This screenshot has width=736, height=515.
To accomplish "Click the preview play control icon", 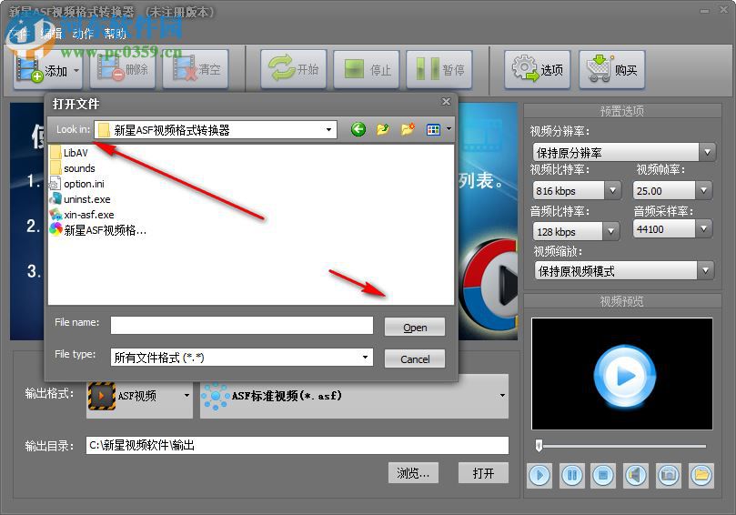I will [x=539, y=476].
